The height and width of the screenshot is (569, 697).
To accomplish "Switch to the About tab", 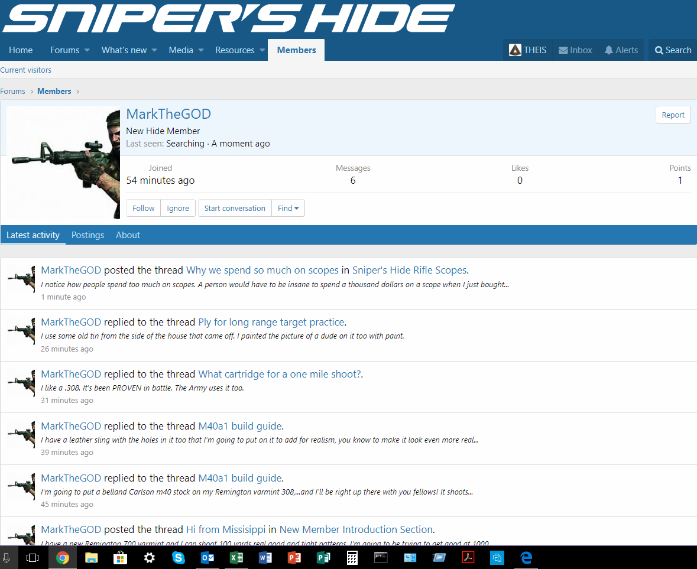I will tap(128, 235).
